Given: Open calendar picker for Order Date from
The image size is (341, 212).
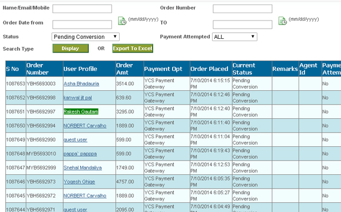Looking at the screenshot, I should 122,21.
